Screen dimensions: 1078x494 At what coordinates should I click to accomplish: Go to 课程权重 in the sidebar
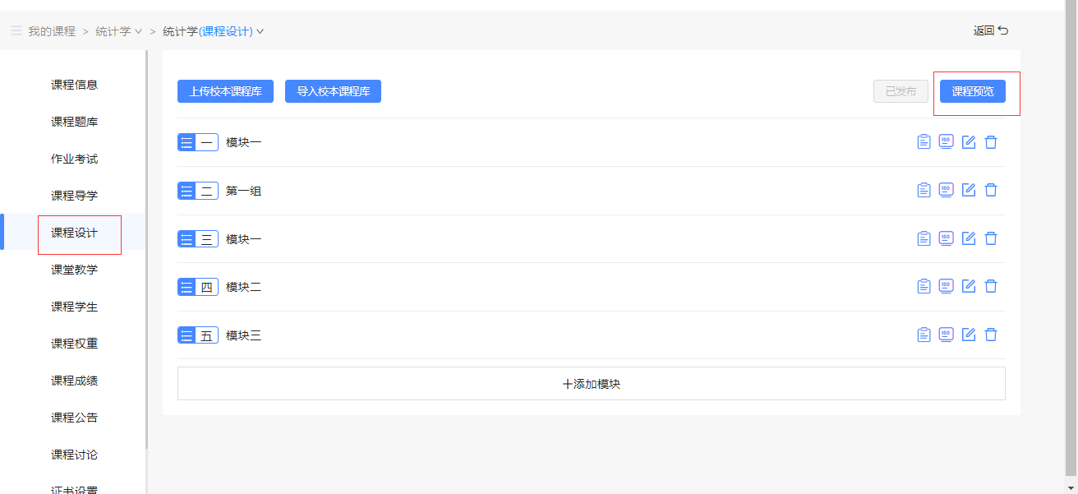[x=74, y=344]
